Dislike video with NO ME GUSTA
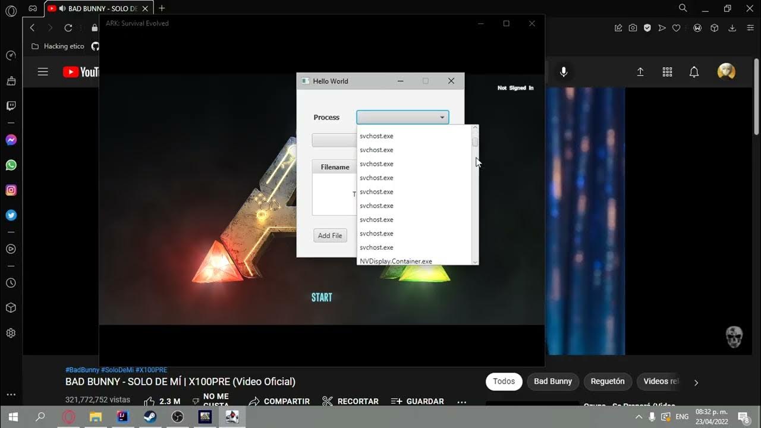Screen dimensions: 761x428 click(210, 401)
